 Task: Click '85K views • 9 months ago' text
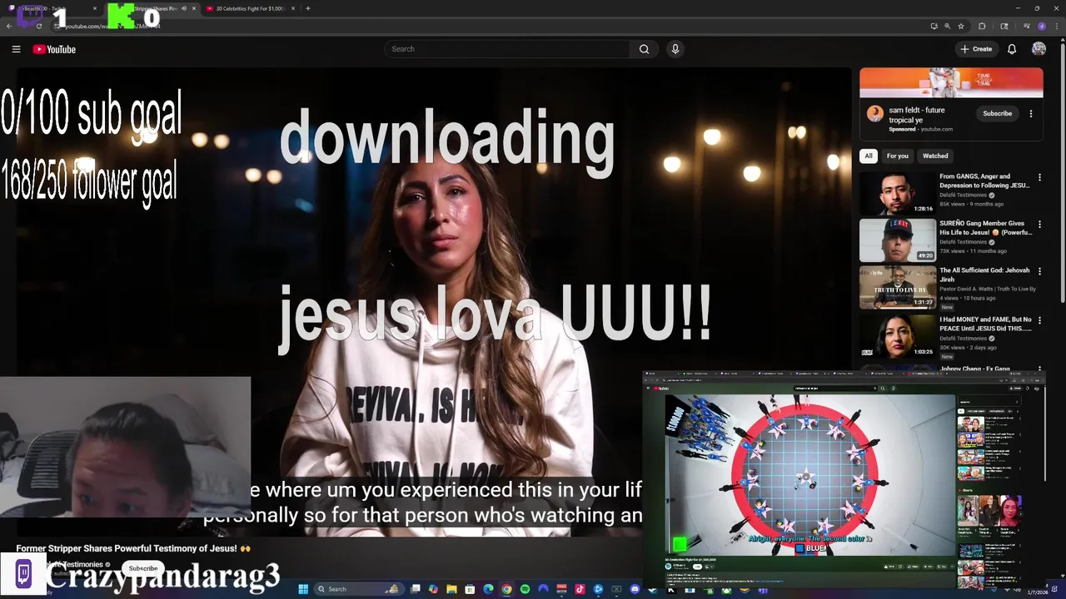(971, 204)
